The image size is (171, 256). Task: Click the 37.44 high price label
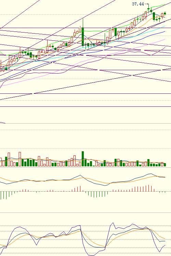(138, 4)
